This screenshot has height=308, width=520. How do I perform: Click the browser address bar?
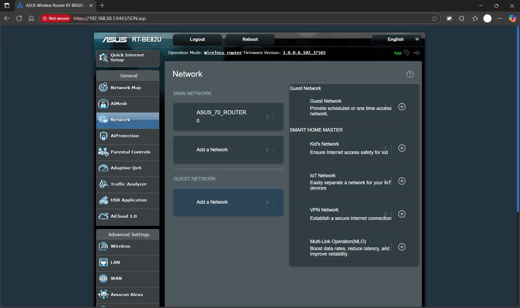tap(244, 18)
